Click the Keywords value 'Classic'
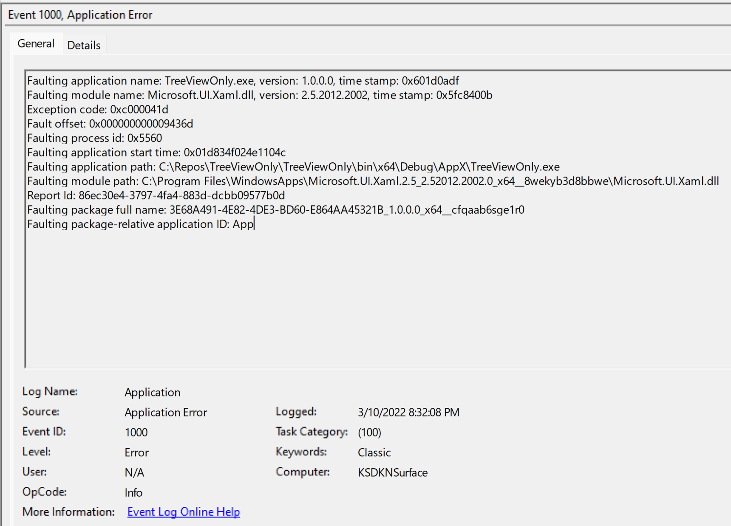 pyautogui.click(x=374, y=452)
